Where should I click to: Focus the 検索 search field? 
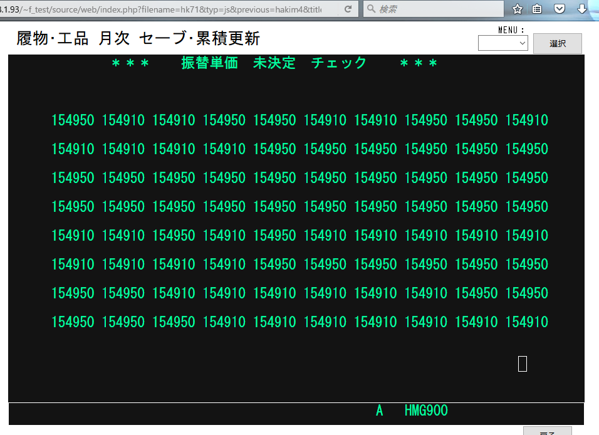(x=439, y=9)
